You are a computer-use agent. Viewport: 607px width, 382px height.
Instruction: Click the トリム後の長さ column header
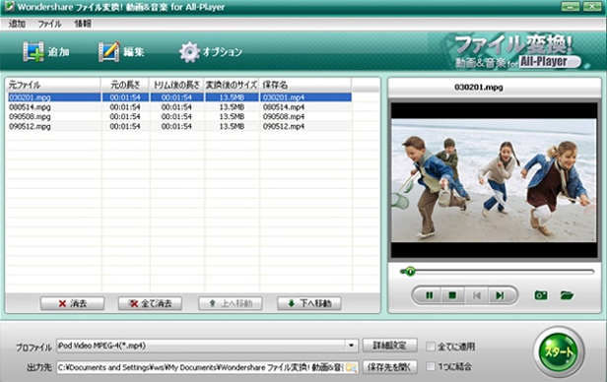pyautogui.click(x=177, y=85)
